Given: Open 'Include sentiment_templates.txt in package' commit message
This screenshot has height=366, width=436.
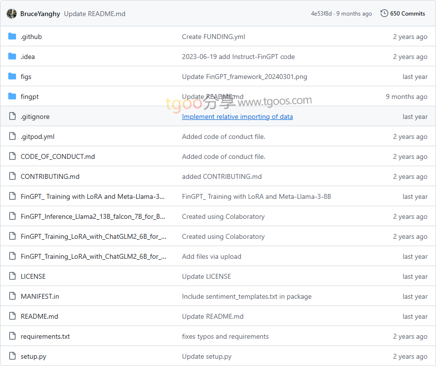Looking at the screenshot, I should 247,297.
